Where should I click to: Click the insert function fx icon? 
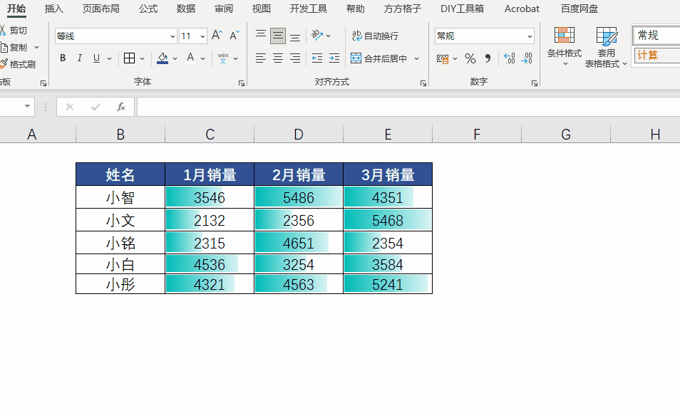tap(121, 107)
